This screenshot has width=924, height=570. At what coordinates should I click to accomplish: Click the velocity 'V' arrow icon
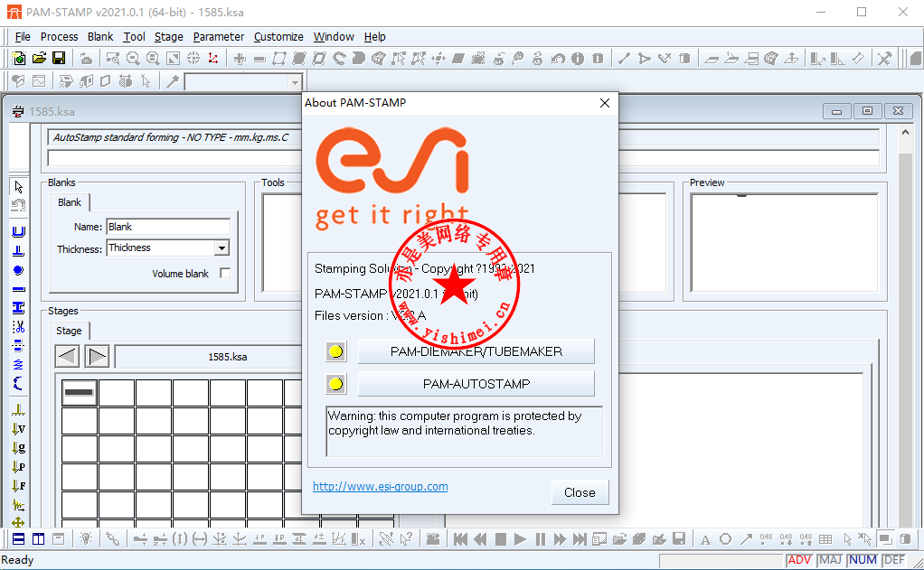(18, 429)
